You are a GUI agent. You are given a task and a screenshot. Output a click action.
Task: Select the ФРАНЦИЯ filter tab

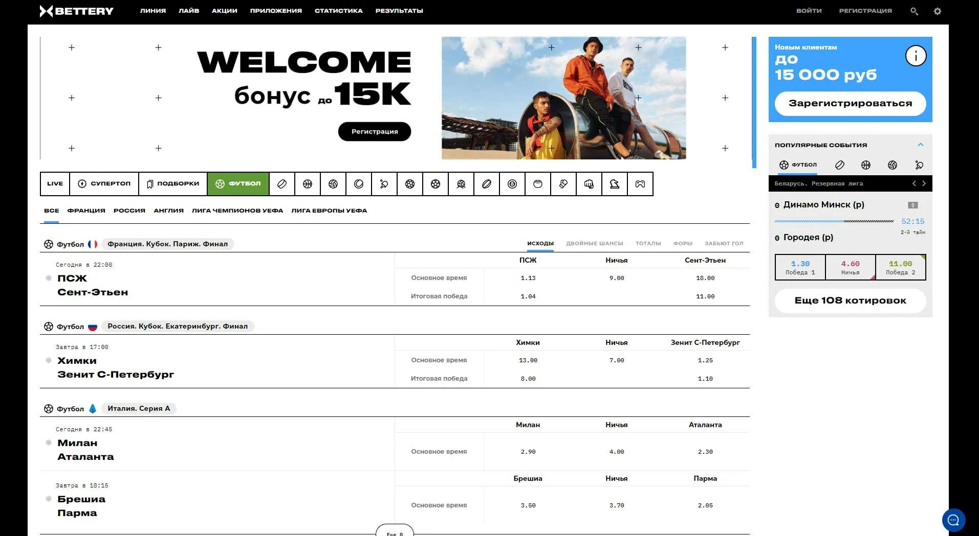pos(86,211)
